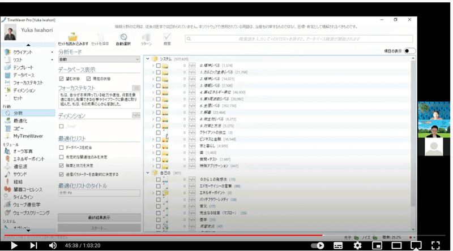This screenshot has height=251, width=453.
Task: Open タイムライン module
Action: pyautogui.click(x=23, y=197)
